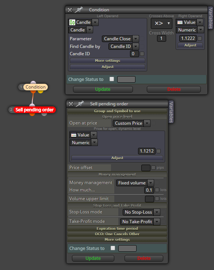Enable Change Status to in Condition panel
214x270 pixels.
pos(112,79)
